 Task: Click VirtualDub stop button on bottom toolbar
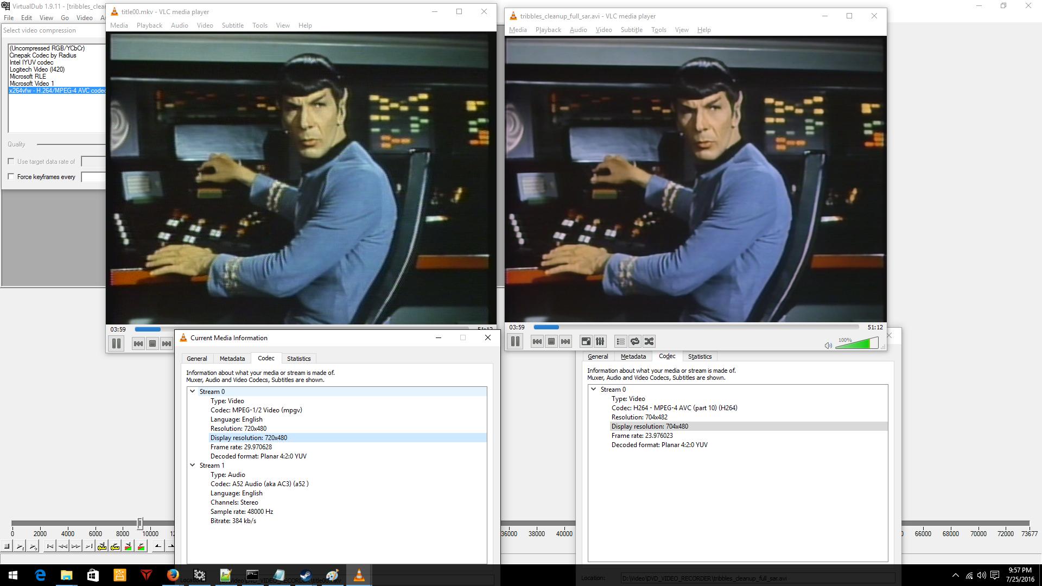[7, 546]
